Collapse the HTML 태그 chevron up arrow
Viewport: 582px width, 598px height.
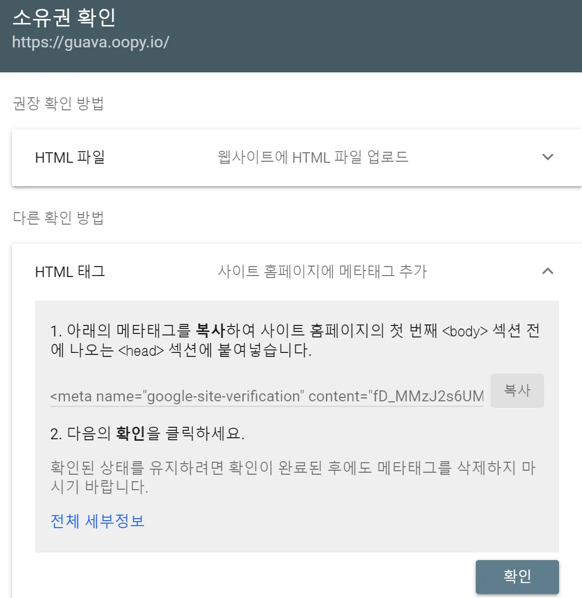548,271
